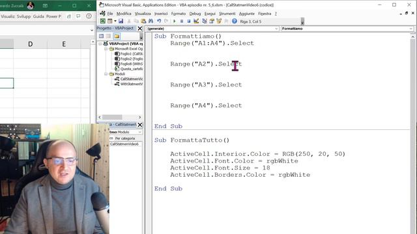
Task: Click the VBA application icon beside File menu
Action: point(102,13)
